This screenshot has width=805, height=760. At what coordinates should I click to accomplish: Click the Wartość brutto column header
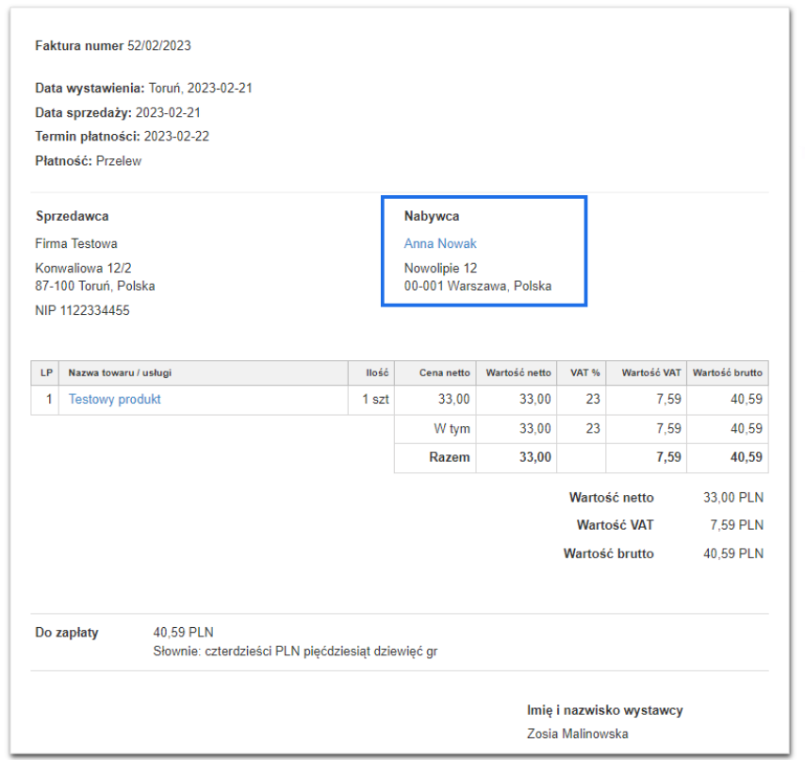(x=728, y=373)
